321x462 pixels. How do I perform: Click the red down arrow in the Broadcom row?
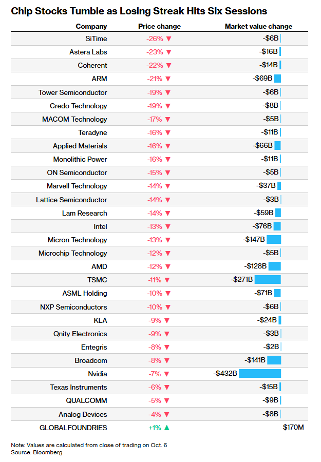tap(167, 361)
